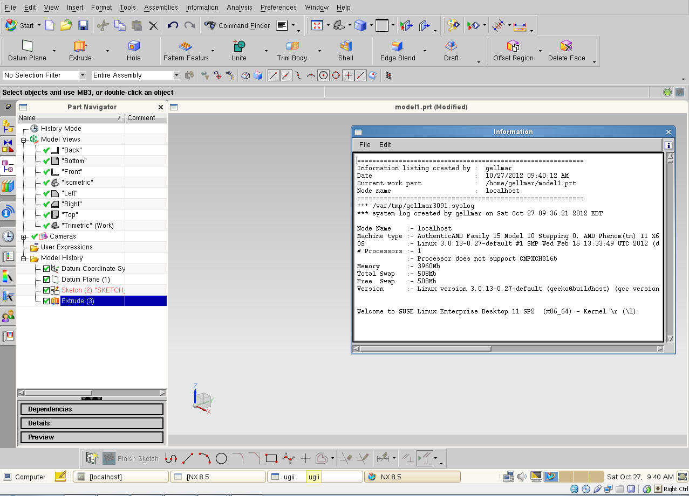Toggle the Datum Coordinate System checkbox
689x496 pixels.
pyautogui.click(x=46, y=269)
